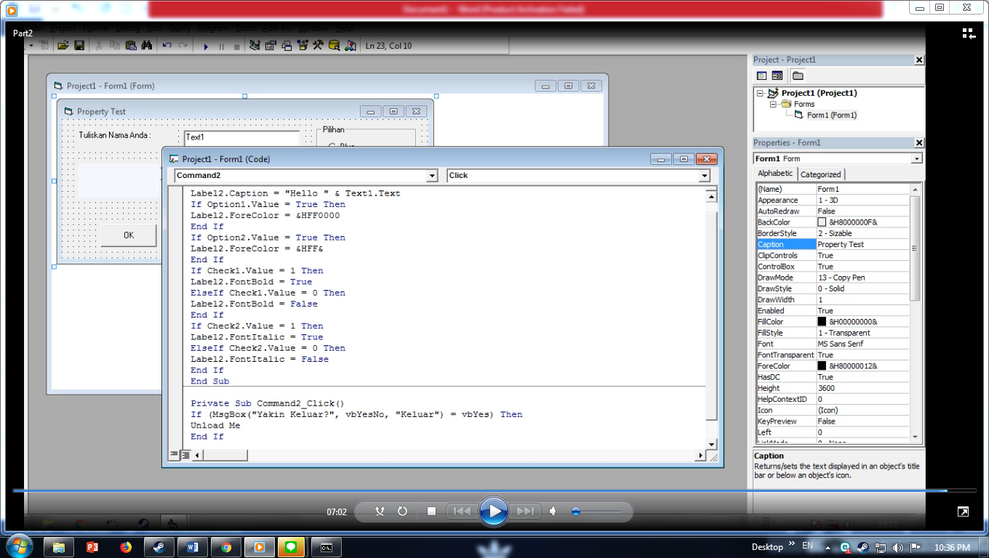The height and width of the screenshot is (558, 989).
Task: Skip to the next media track
Action: [x=526, y=511]
